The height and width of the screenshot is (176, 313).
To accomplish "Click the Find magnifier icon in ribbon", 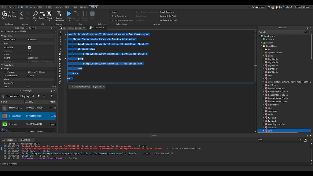I will (35, 13).
